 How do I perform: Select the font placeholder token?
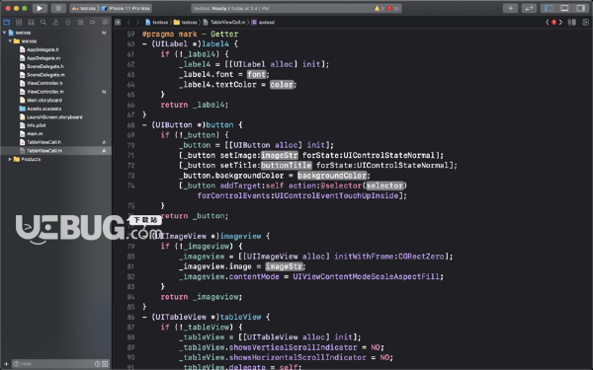tap(257, 74)
